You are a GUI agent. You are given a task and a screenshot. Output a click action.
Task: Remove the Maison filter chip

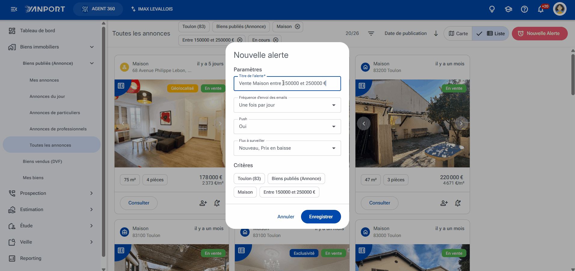point(297,26)
